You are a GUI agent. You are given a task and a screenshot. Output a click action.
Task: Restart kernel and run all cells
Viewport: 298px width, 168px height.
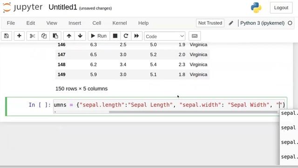point(136,36)
